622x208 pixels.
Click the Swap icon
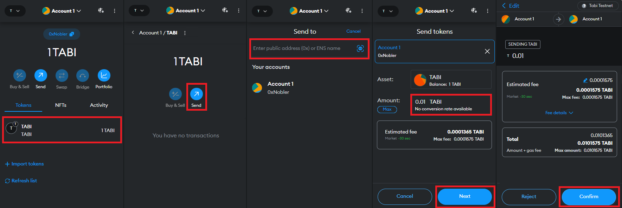[62, 76]
